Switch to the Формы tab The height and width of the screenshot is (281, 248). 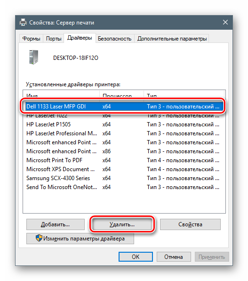coord(31,39)
